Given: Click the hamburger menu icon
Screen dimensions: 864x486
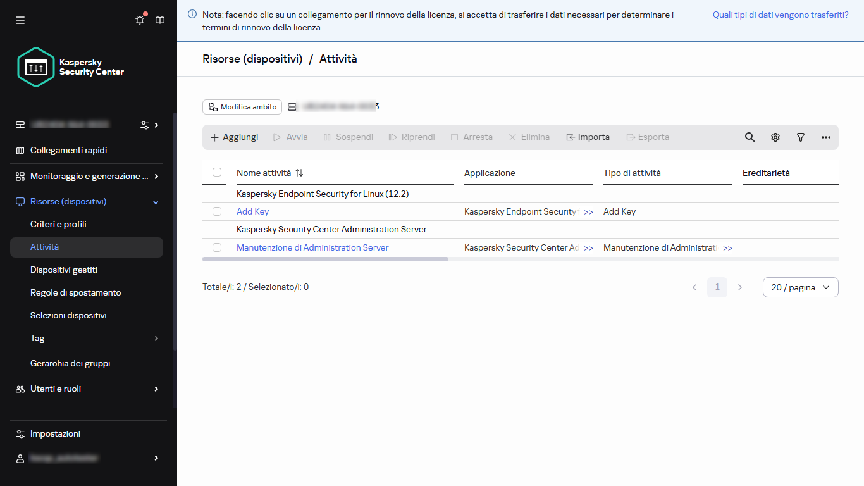Looking at the screenshot, I should pos(20,20).
